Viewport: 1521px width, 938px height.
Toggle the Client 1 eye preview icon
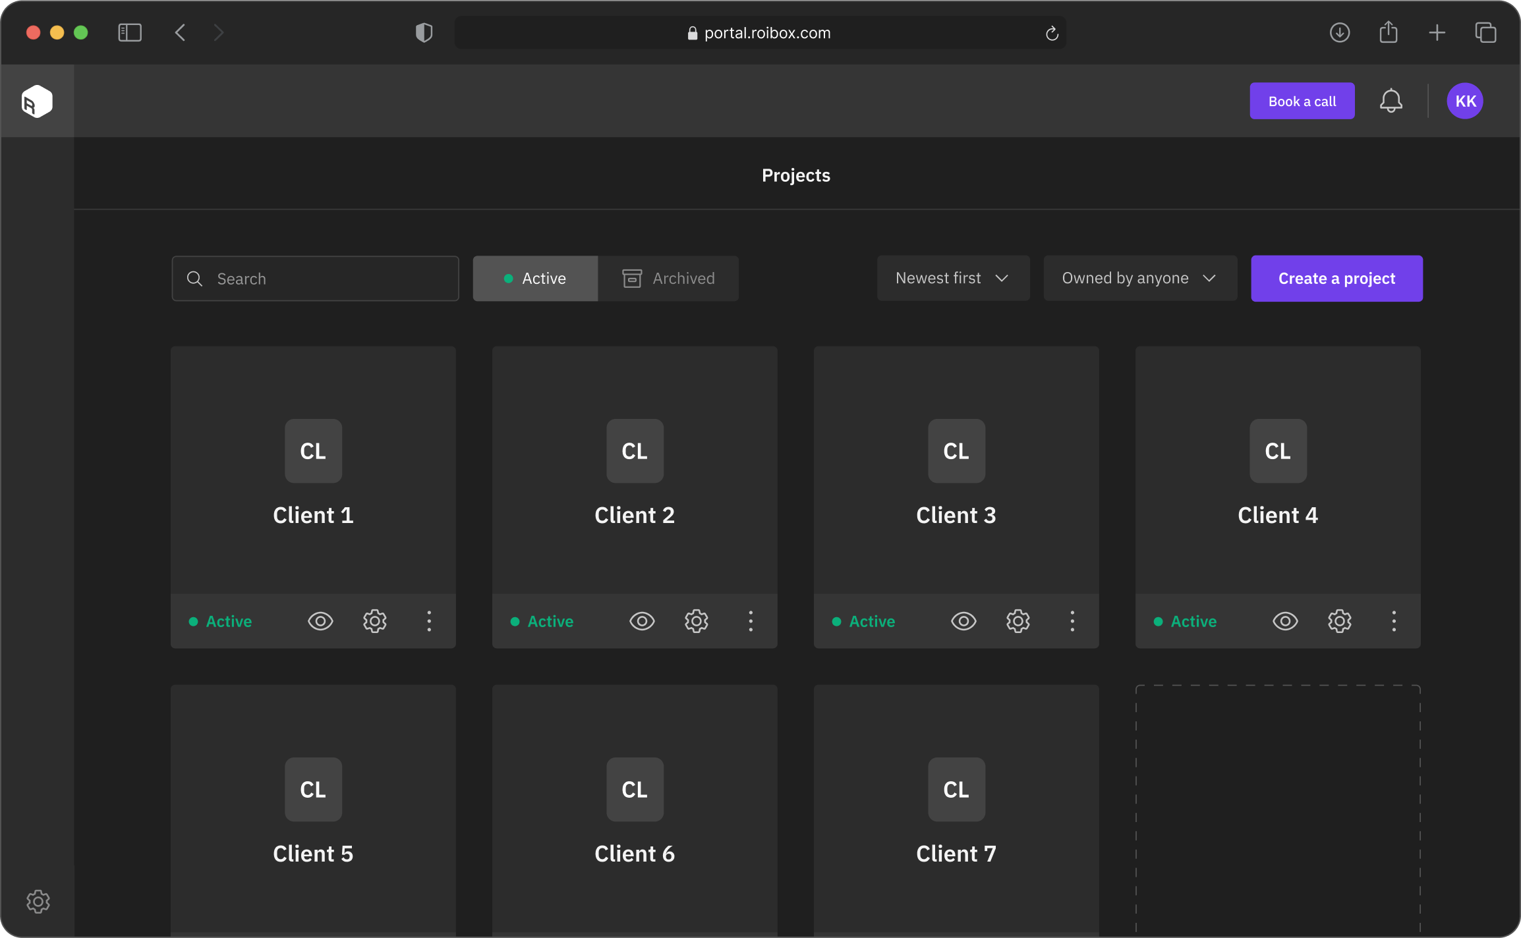coord(320,621)
